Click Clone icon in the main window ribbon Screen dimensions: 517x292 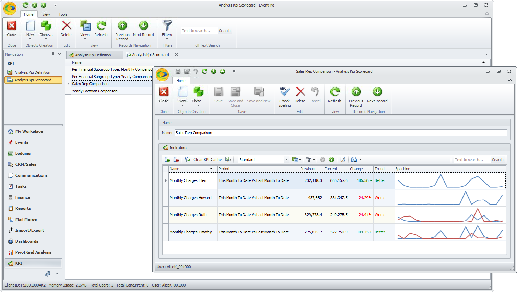click(46, 25)
